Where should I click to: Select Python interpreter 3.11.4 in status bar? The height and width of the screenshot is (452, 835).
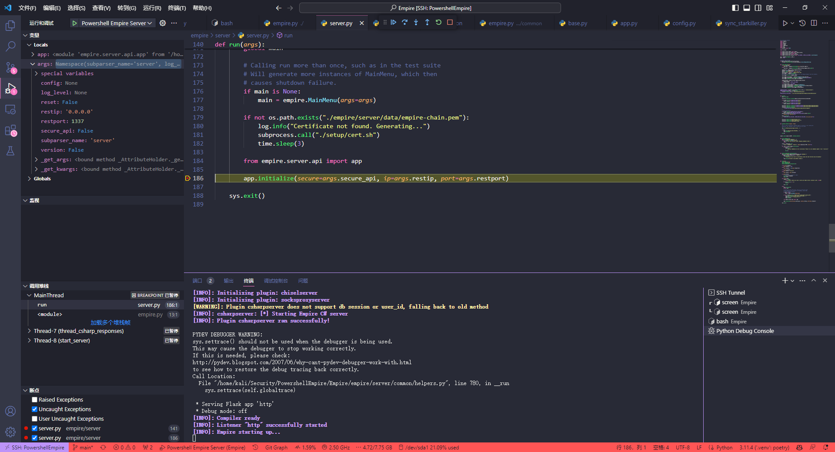coord(764,447)
